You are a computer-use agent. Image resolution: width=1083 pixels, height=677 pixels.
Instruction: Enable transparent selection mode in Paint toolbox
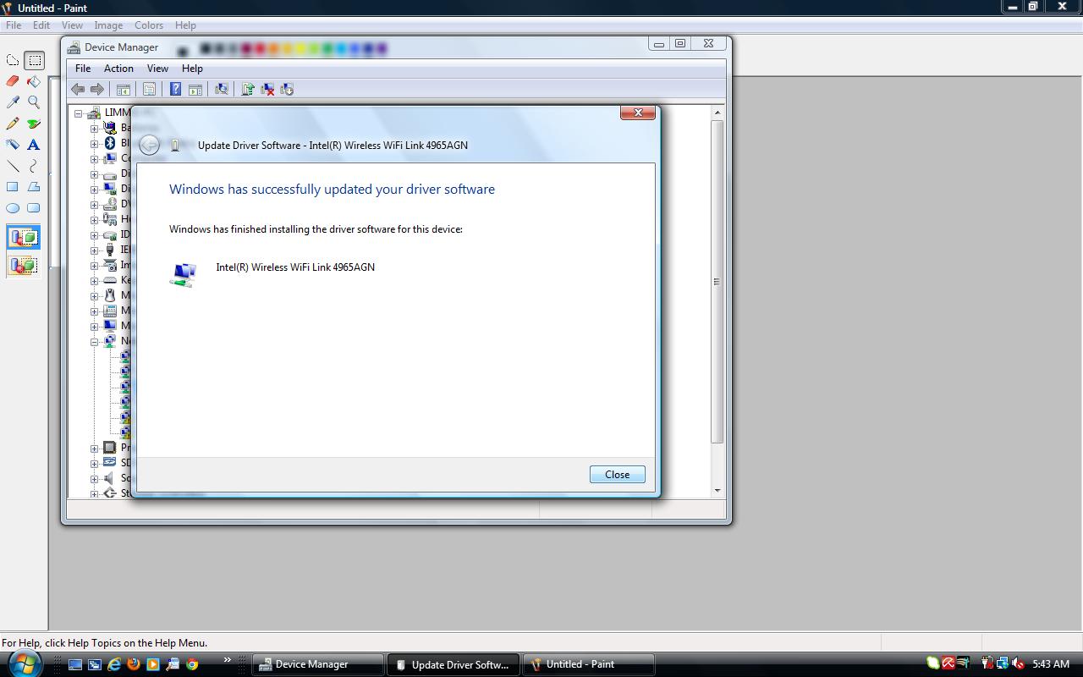coord(24,265)
